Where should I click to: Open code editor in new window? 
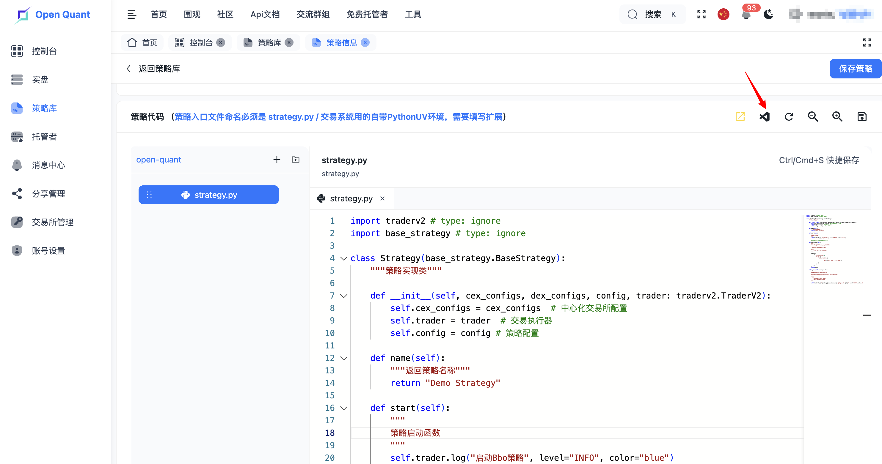click(740, 117)
